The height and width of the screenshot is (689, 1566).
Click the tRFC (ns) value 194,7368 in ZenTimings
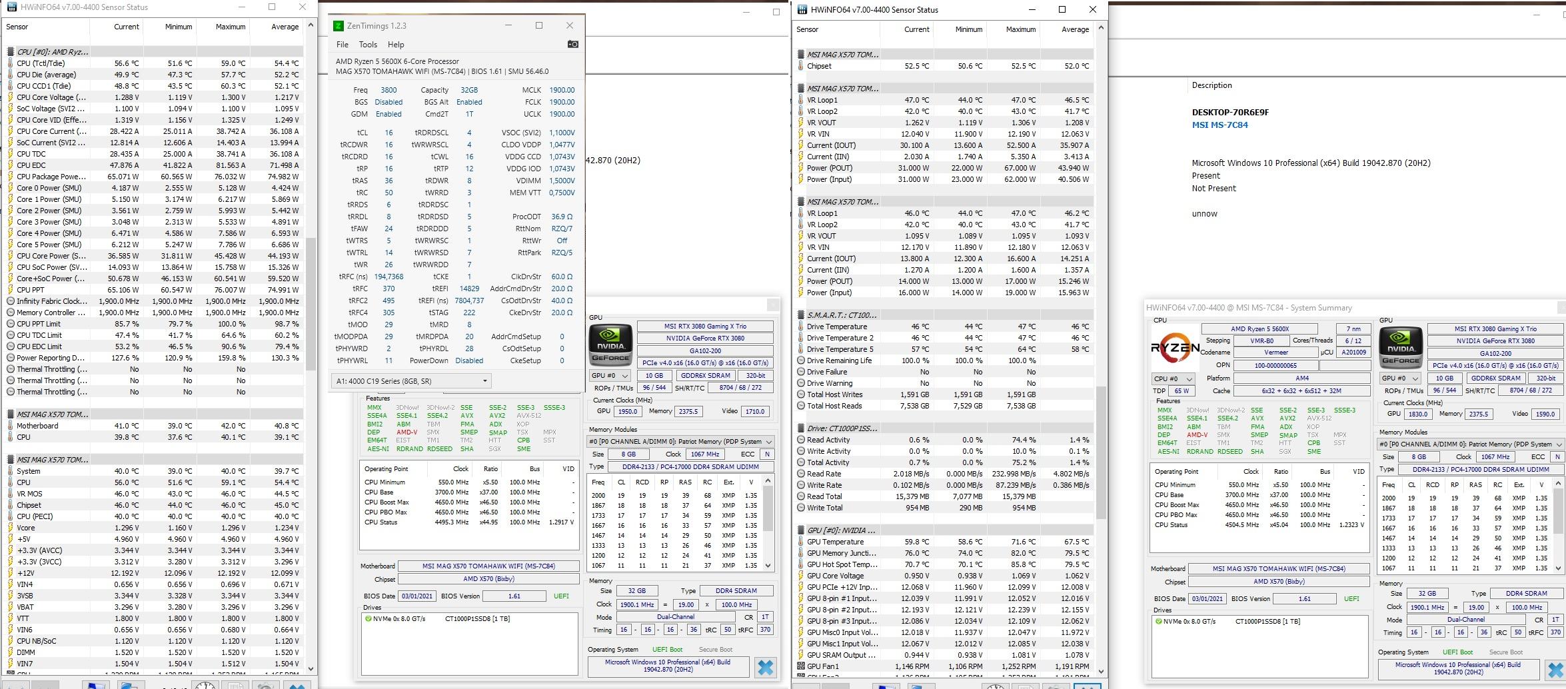pyautogui.click(x=389, y=277)
